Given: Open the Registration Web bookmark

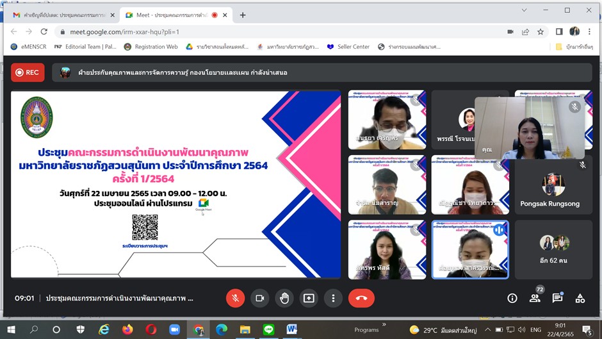Looking at the screenshot, I should pyautogui.click(x=150, y=47).
